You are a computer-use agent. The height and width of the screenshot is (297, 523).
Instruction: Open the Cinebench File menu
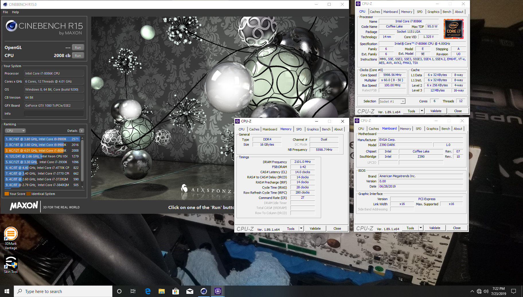(5, 12)
